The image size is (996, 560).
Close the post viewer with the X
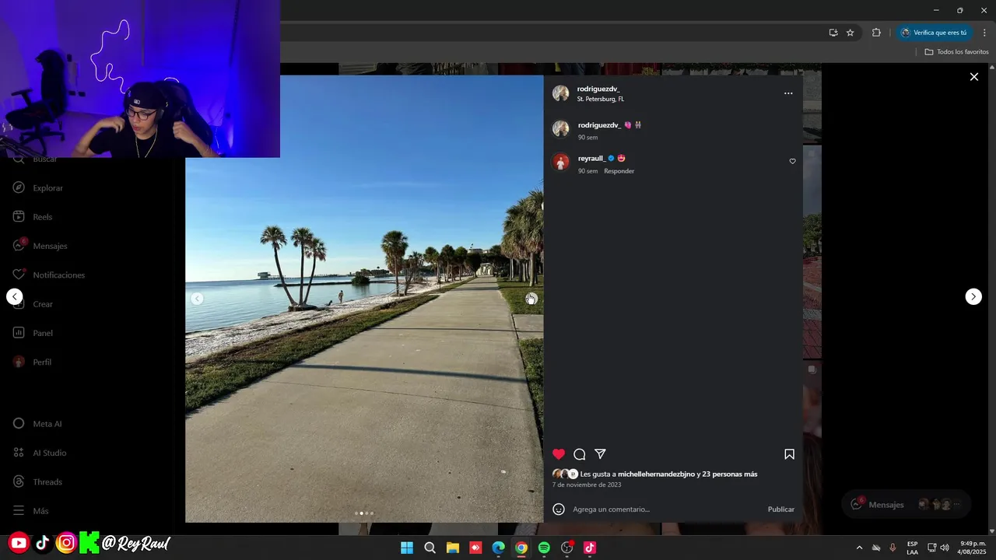[x=973, y=76]
